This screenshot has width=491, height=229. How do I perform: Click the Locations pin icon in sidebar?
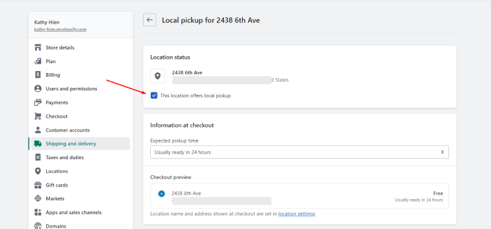[x=38, y=171]
